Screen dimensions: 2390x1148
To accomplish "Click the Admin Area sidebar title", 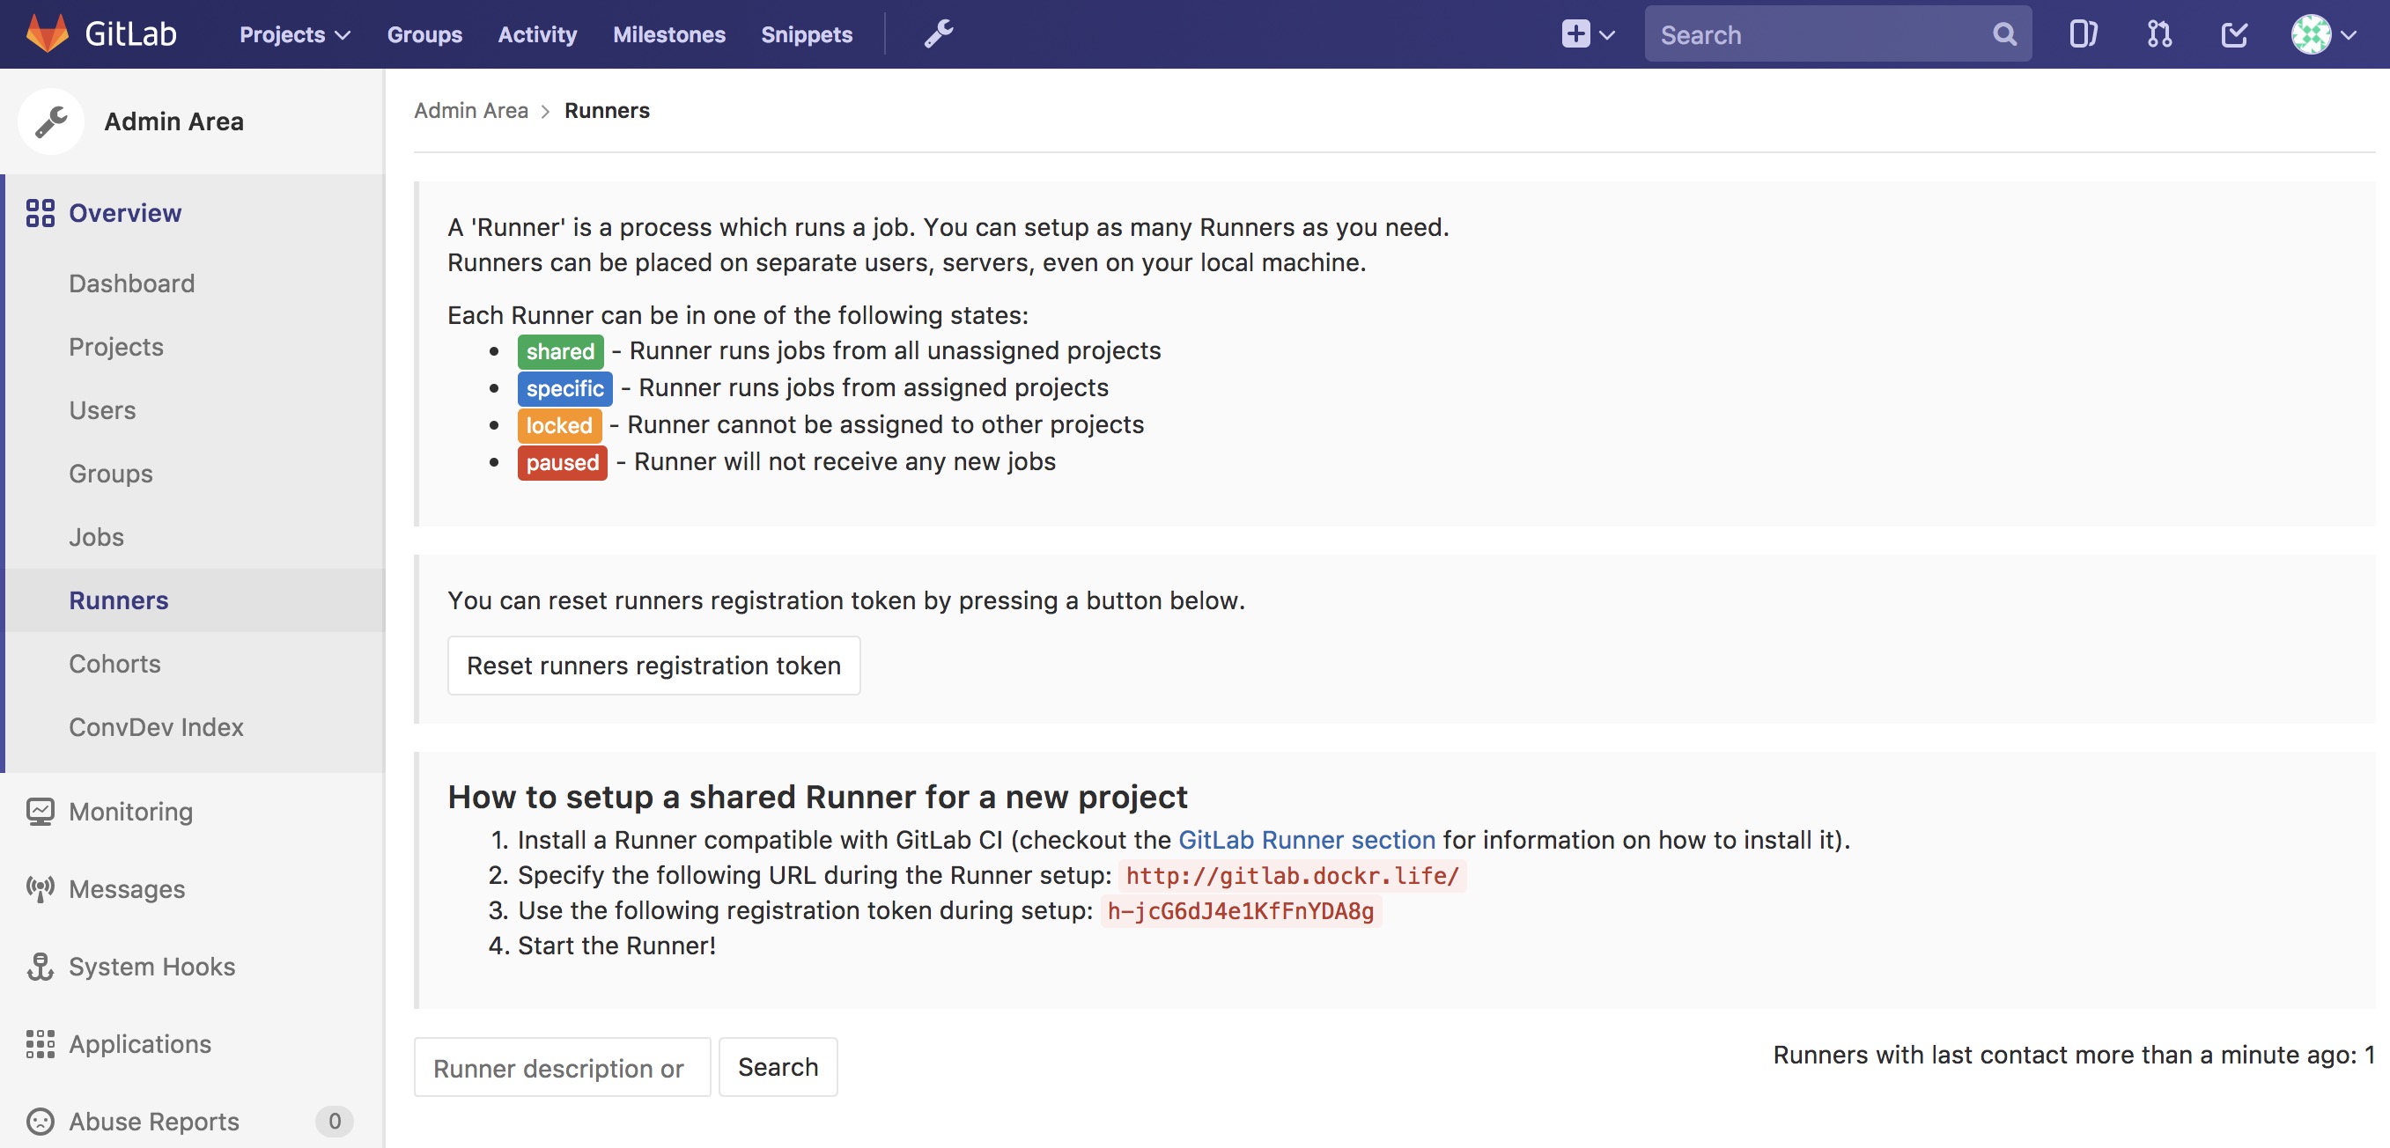I will click(x=173, y=121).
